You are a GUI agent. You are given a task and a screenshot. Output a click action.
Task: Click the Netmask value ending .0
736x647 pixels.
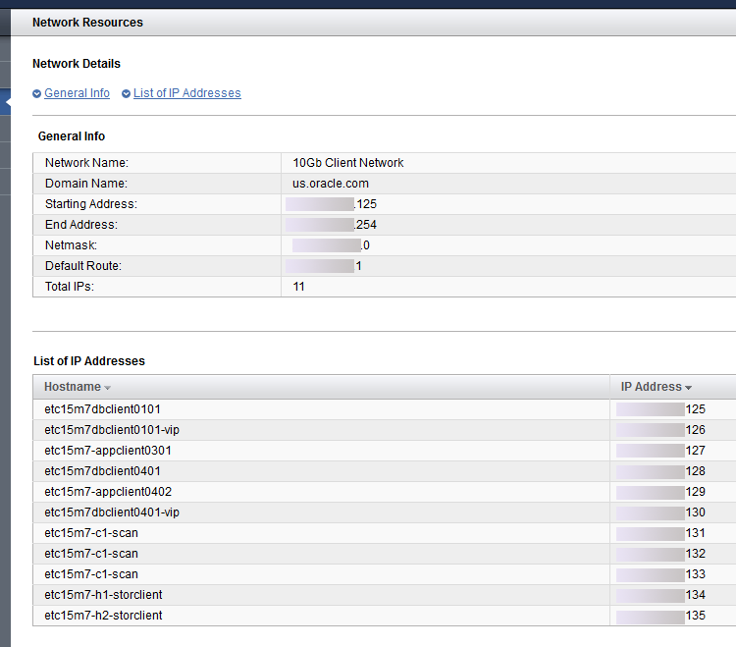[331, 245]
